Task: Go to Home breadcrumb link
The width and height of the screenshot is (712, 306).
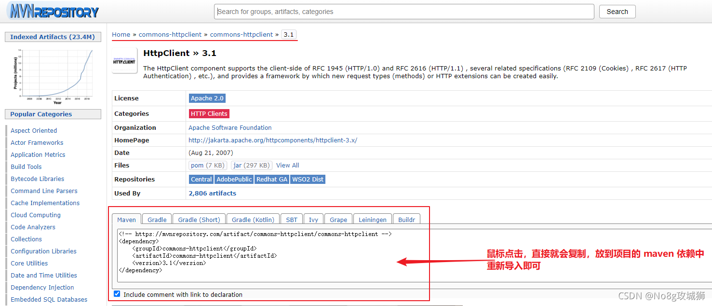Action: [x=121, y=34]
